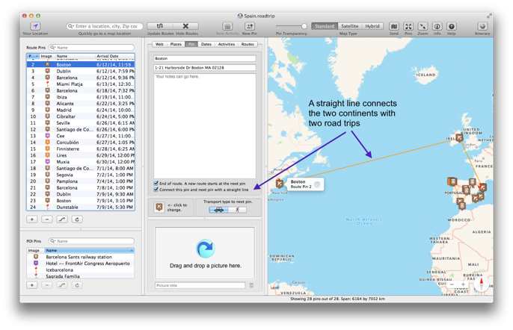
Task: Click the Send map icon
Action: coord(394,26)
